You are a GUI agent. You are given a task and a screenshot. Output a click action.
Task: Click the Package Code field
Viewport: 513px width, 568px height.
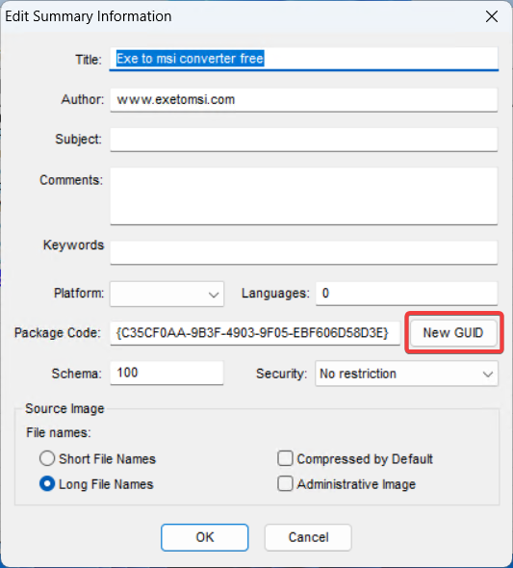point(255,333)
